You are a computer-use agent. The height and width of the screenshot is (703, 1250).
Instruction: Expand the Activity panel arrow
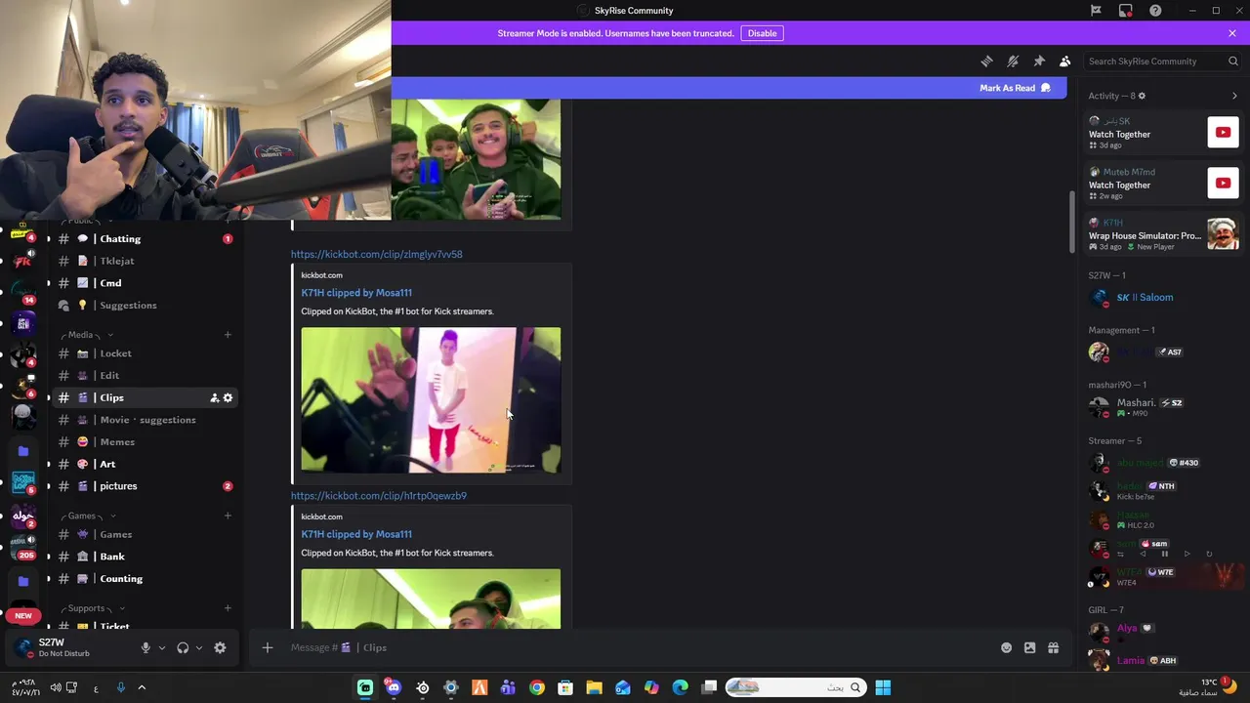tap(1234, 96)
